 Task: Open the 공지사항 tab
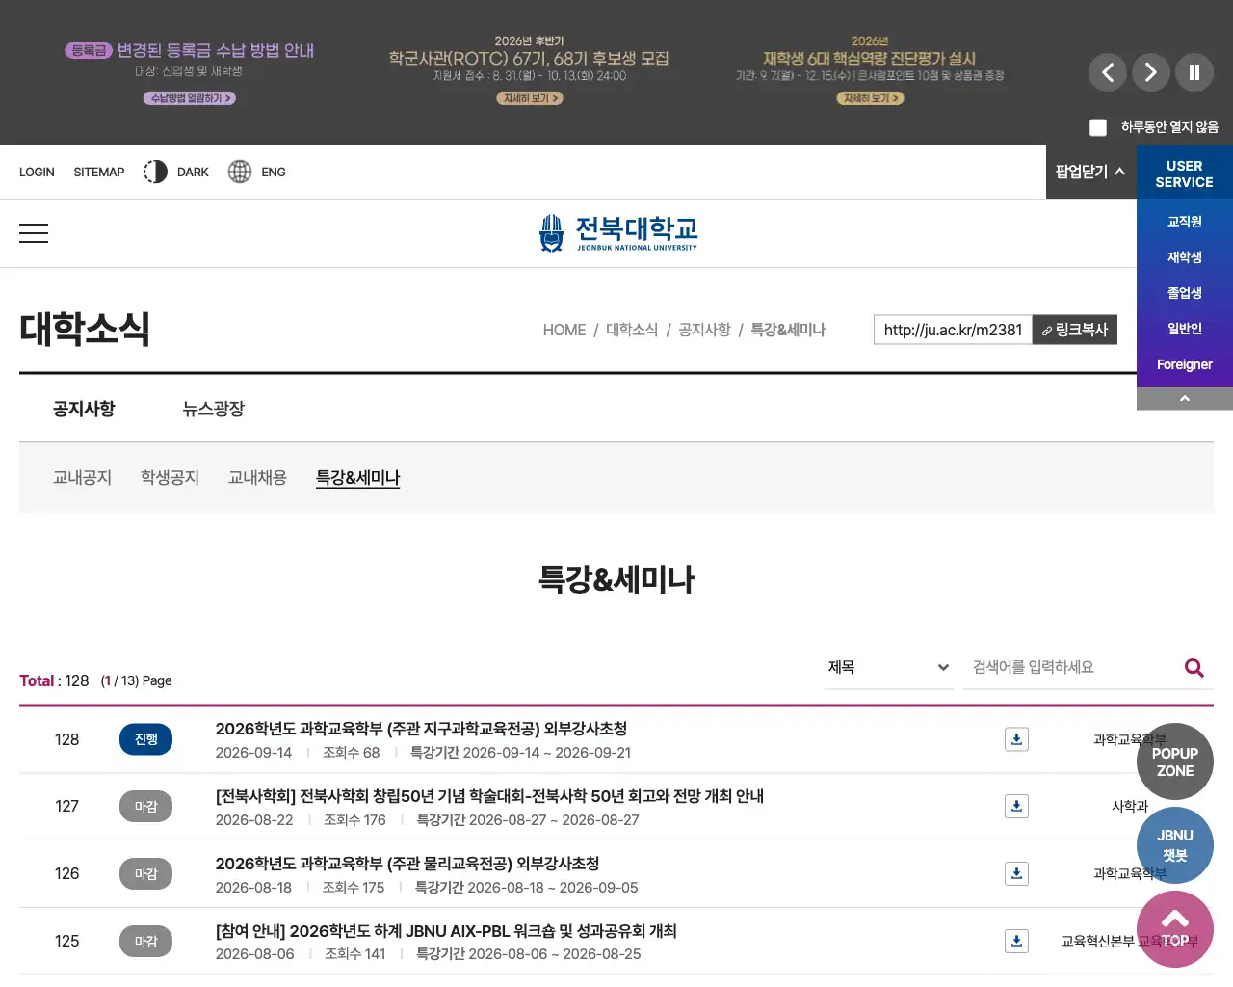(x=84, y=409)
